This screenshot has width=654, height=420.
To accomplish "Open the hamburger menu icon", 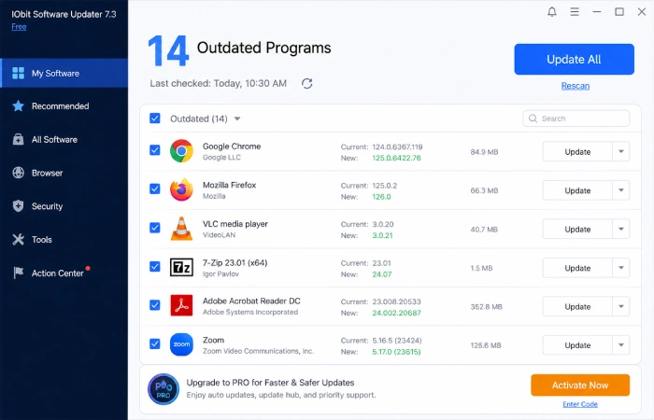I will [575, 11].
